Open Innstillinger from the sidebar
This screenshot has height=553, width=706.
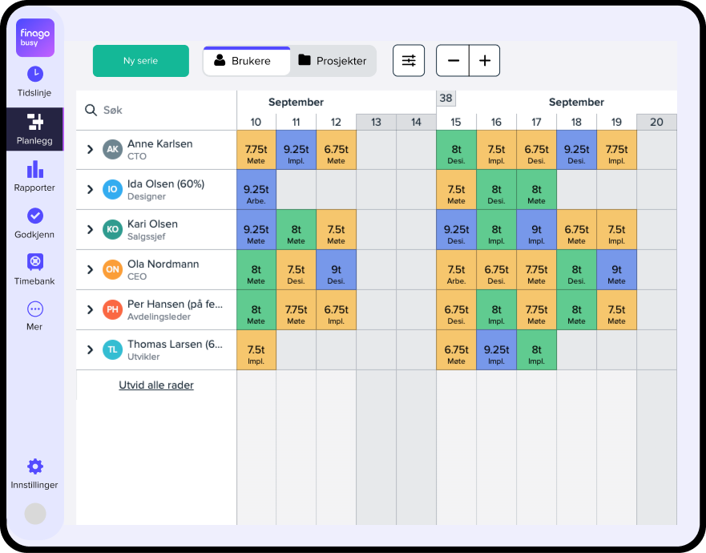34,473
